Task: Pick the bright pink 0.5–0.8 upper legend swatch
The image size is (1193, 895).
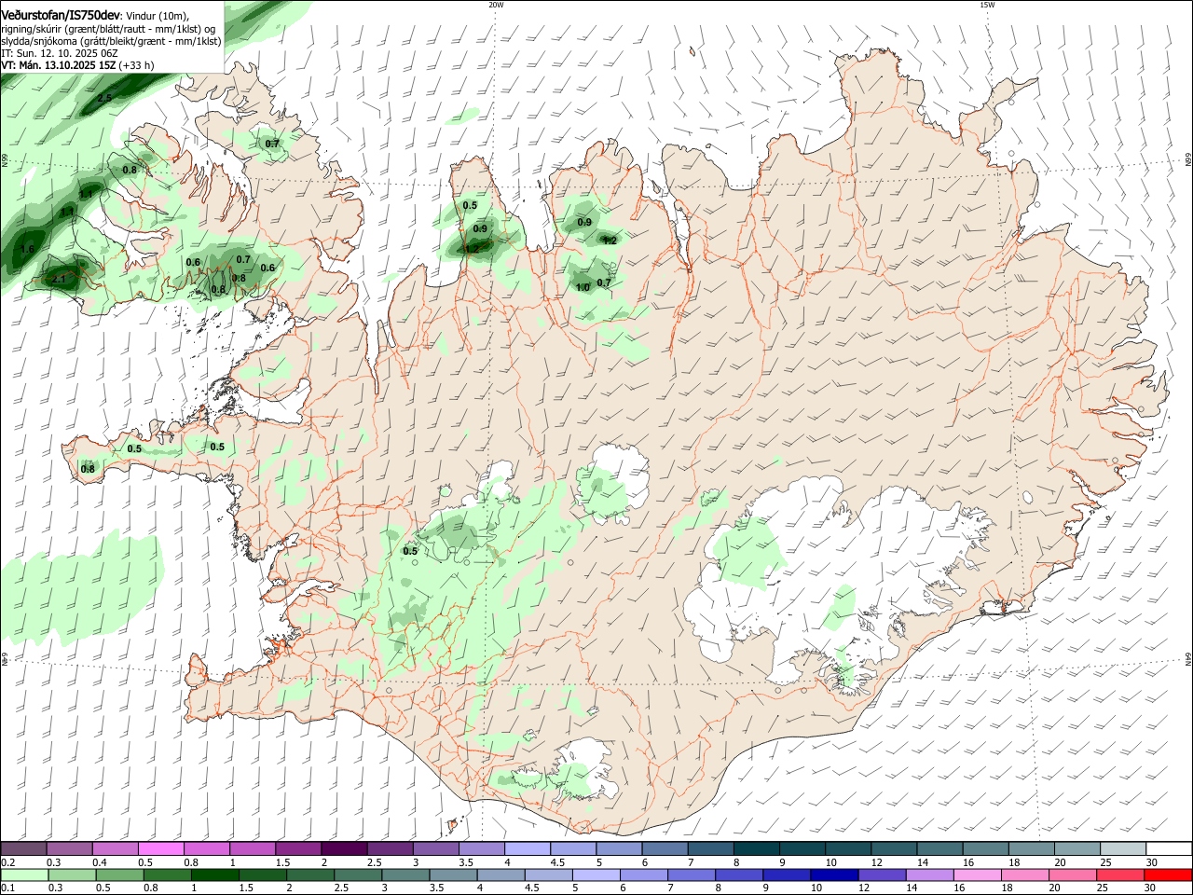Action: point(161,848)
